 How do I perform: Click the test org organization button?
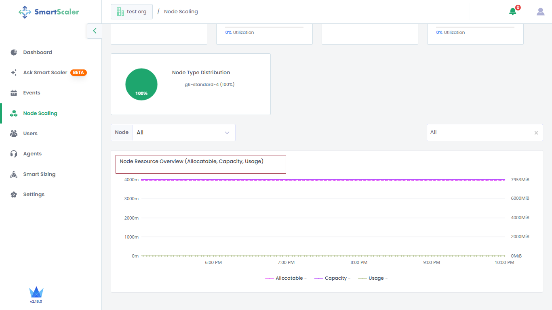tap(132, 12)
